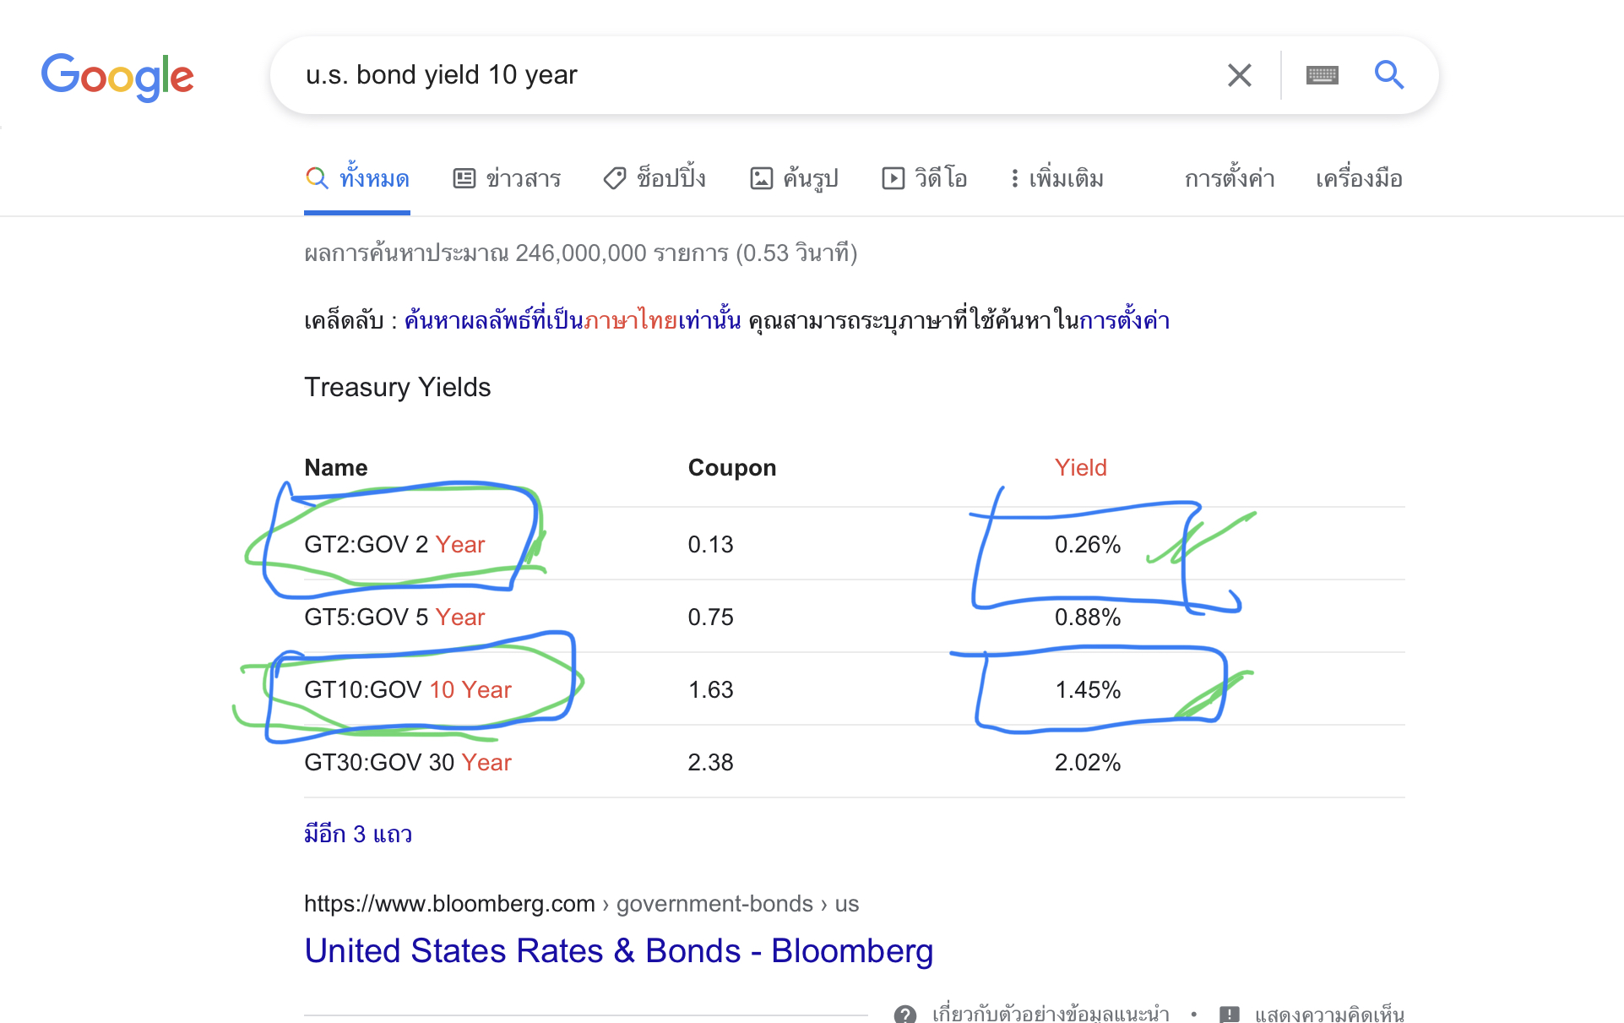The height and width of the screenshot is (1023, 1624).
Task: Click the blue search magnifier icon
Action: (1388, 75)
